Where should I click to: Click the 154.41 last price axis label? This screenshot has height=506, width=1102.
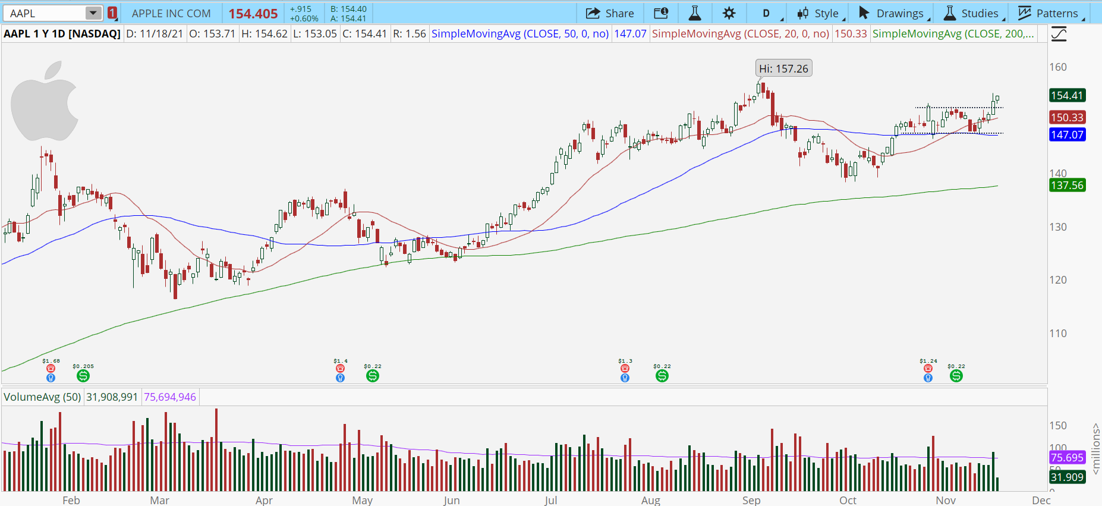coord(1068,96)
